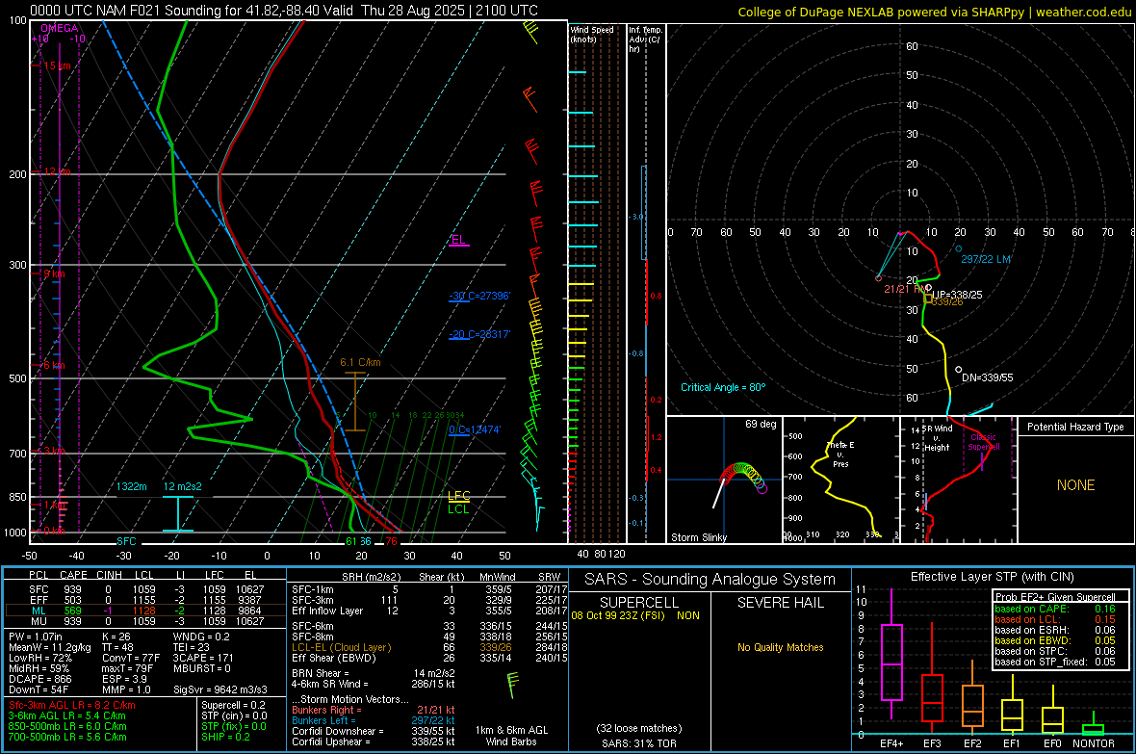This screenshot has width=1136, height=754.
Task: Click the '0 C=12474'' freezing level label
Action: click(475, 429)
